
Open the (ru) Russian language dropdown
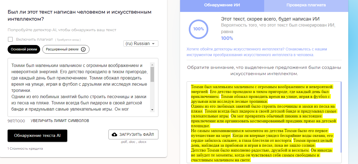[141, 44]
